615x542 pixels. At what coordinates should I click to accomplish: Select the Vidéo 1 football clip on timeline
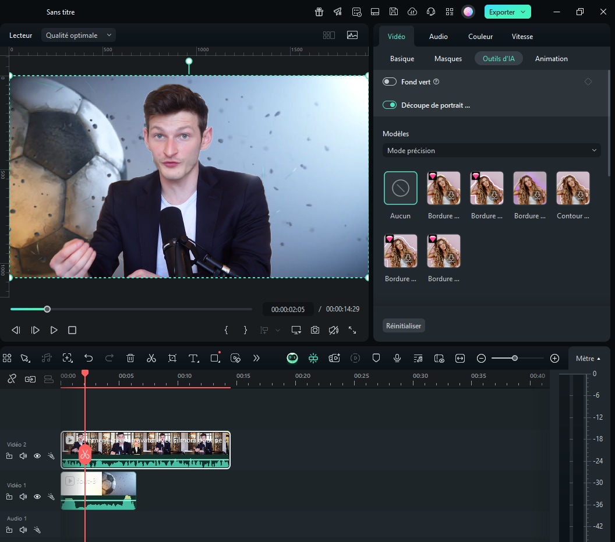pos(98,491)
